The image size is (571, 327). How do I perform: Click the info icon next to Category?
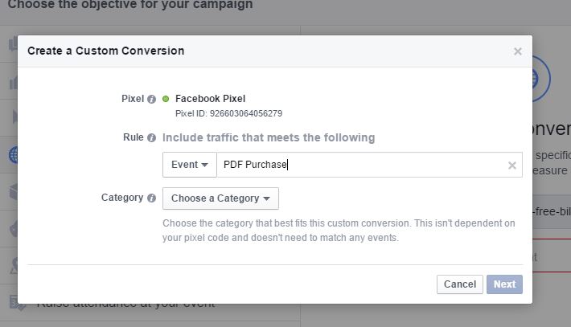(151, 198)
